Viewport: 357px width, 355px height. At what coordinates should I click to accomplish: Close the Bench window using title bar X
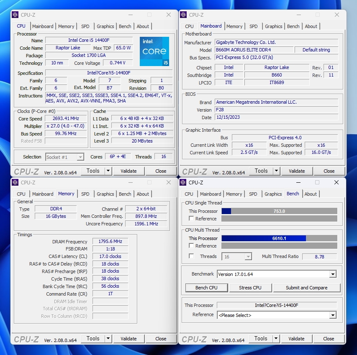pos(336,182)
